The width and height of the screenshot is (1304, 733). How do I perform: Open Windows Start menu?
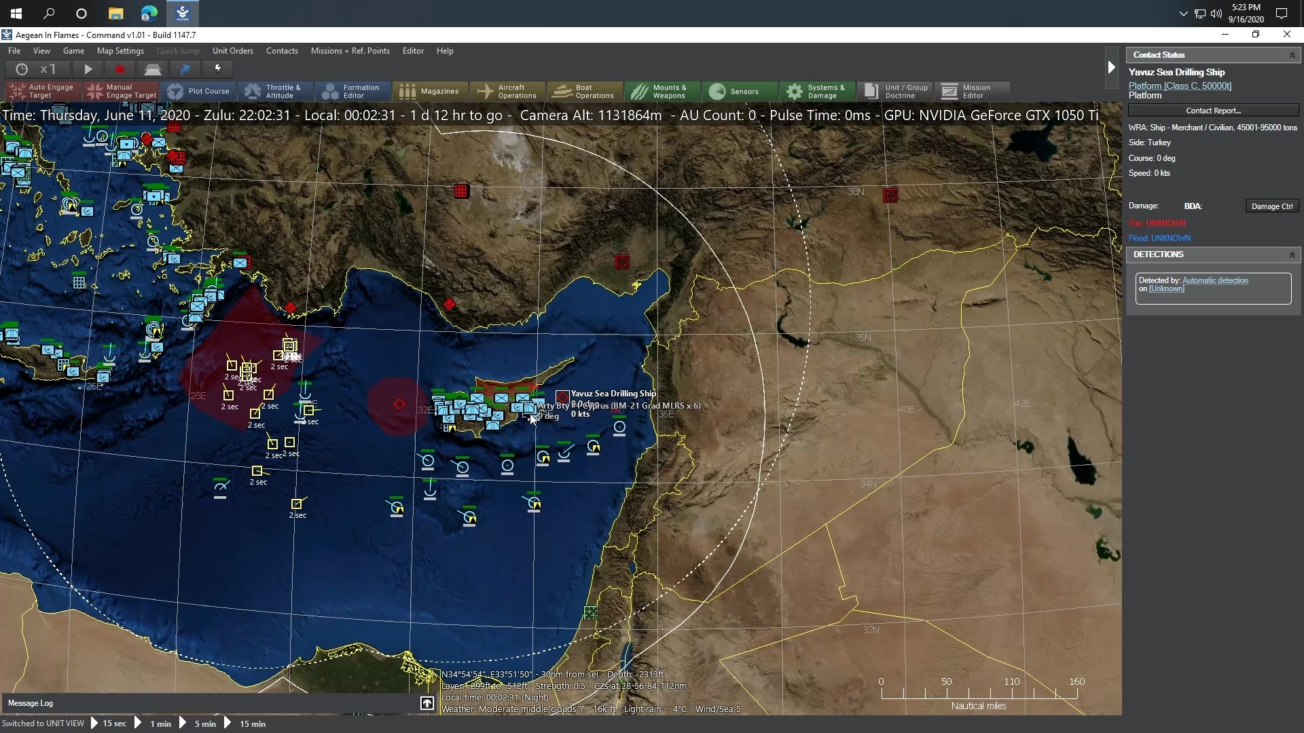click(16, 14)
